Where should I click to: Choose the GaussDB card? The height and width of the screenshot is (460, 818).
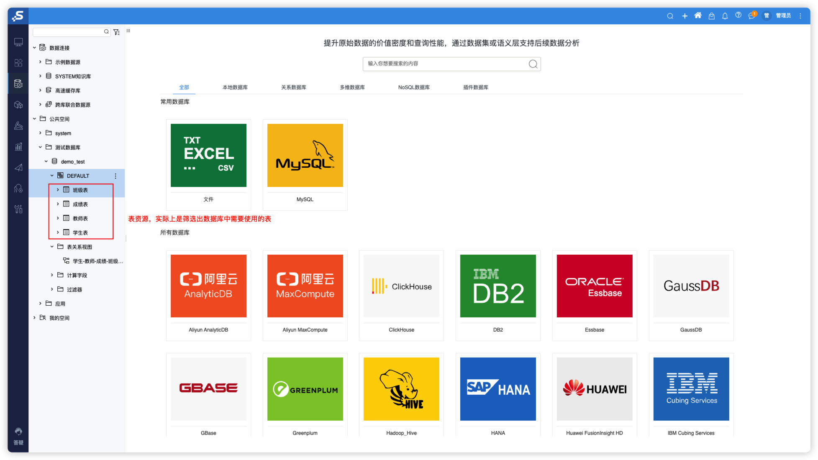tap(691, 295)
